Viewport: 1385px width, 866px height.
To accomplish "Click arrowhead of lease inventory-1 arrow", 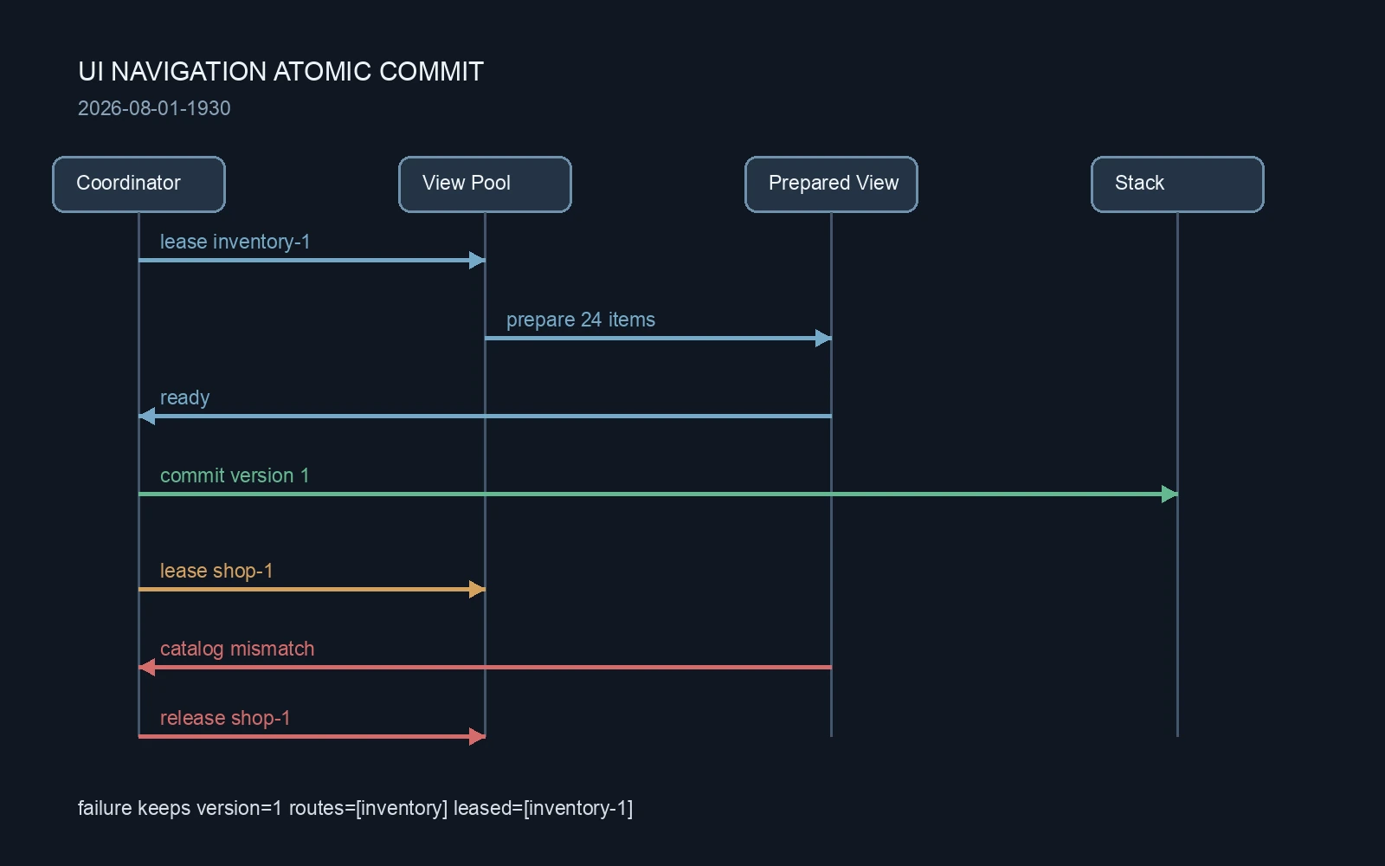I will [x=477, y=261].
